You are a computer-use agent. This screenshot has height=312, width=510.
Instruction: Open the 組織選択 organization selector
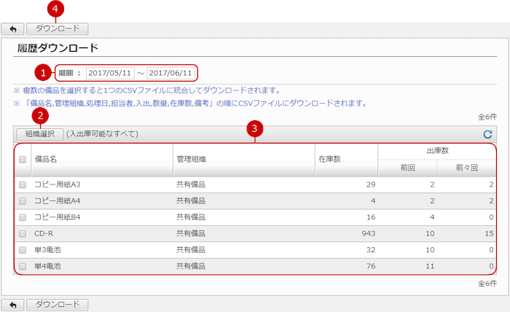coord(40,134)
